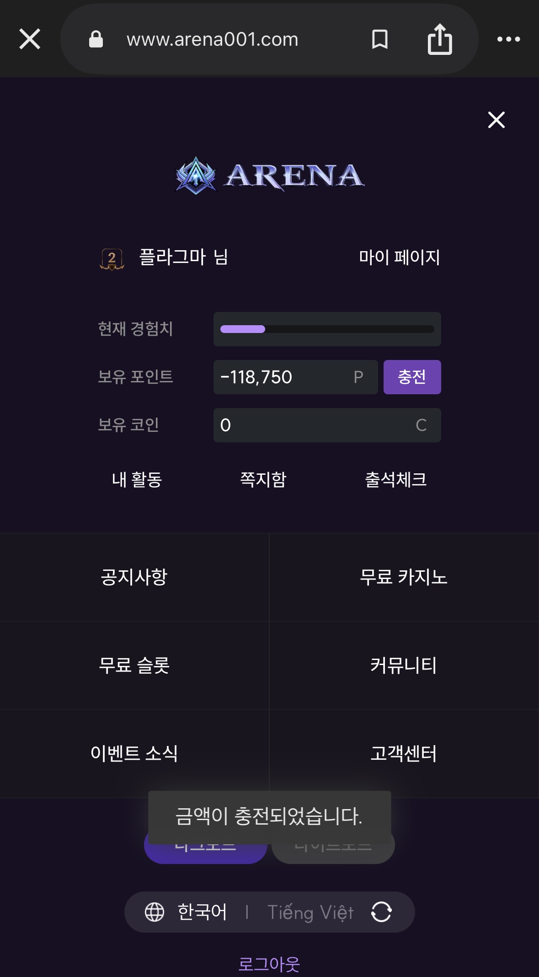Select 한국어 language option
Image resolution: width=539 pixels, height=977 pixels.
tap(202, 912)
